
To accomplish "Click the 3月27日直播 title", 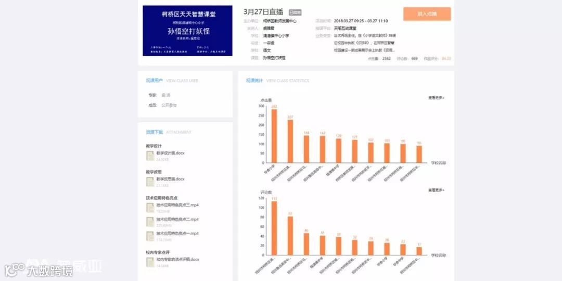I will [x=263, y=12].
